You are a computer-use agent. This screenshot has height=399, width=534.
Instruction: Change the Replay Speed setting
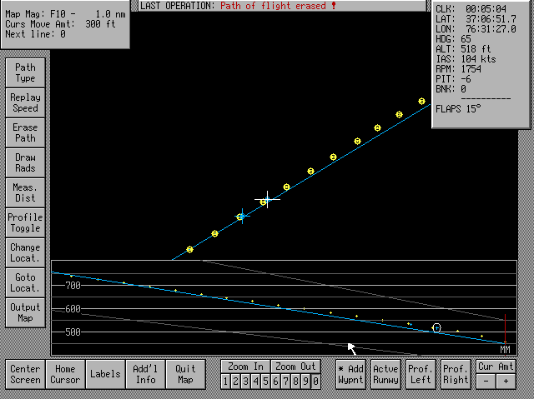tap(25, 102)
